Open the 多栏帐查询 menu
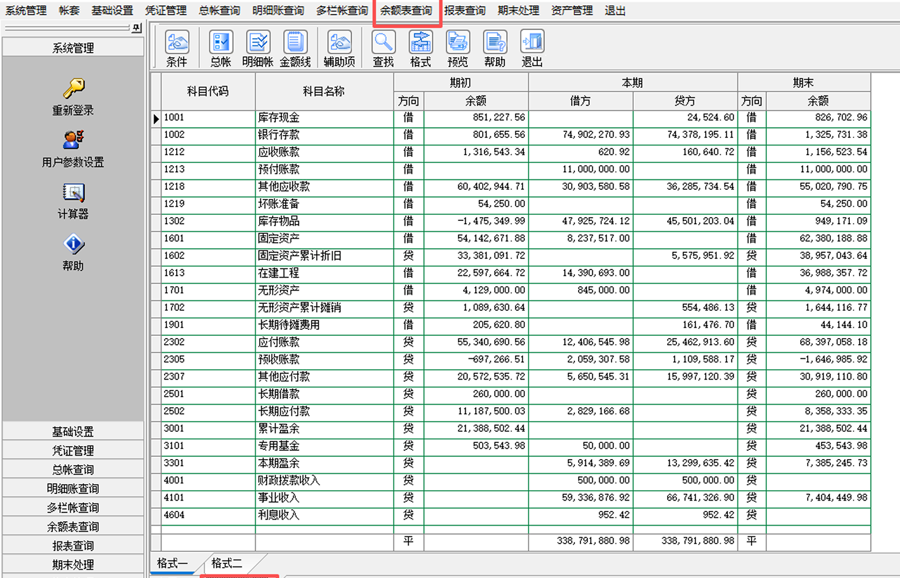Screen dimensions: 900x578 coord(342,10)
